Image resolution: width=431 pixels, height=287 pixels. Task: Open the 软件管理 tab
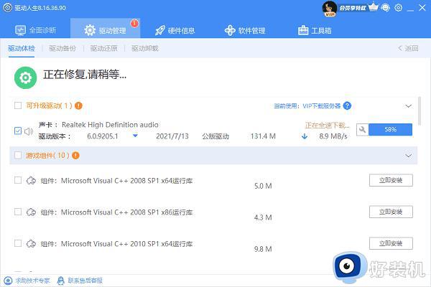(245, 30)
